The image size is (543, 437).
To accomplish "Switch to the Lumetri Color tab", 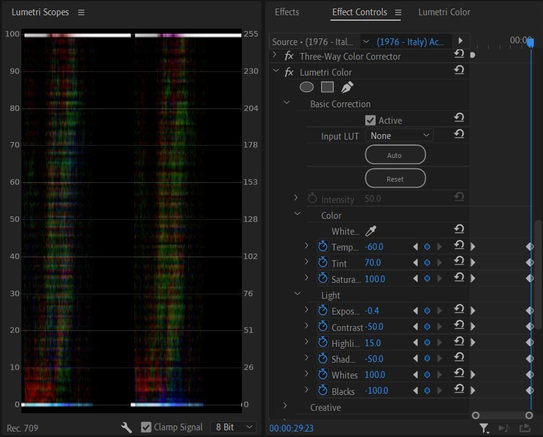I will (444, 12).
